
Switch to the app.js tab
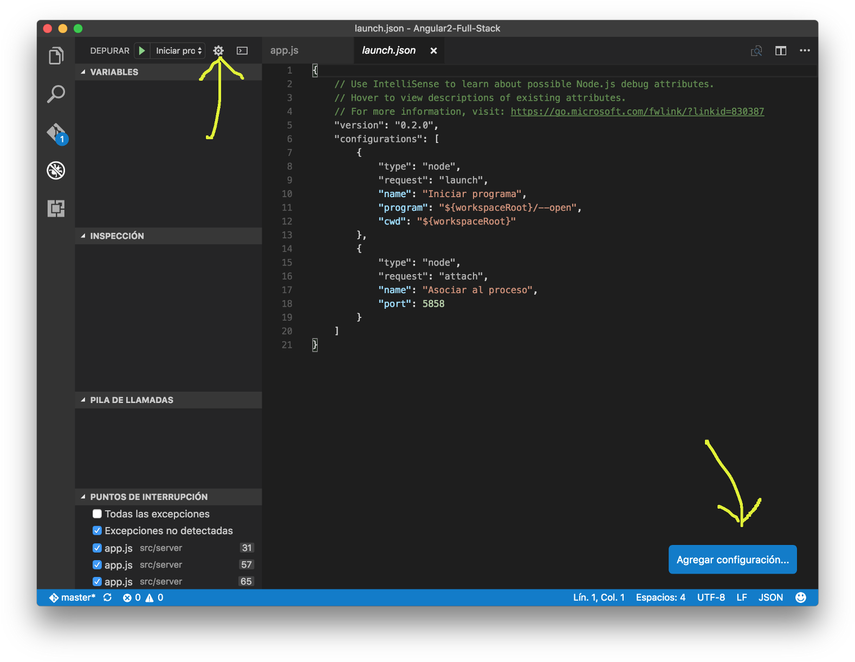[284, 50]
